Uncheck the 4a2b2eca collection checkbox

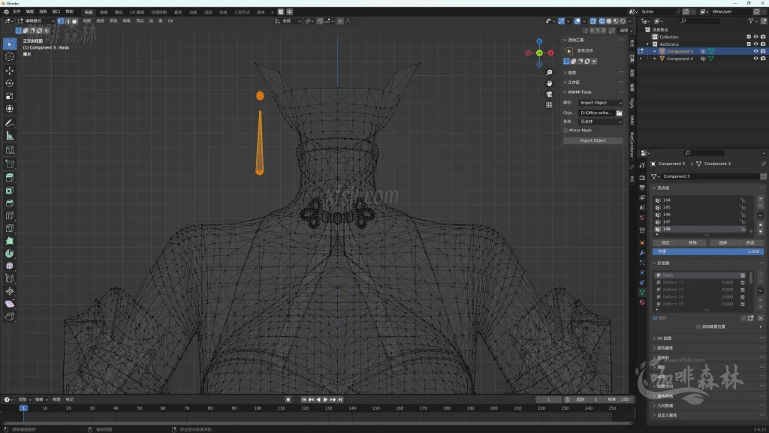[749, 44]
